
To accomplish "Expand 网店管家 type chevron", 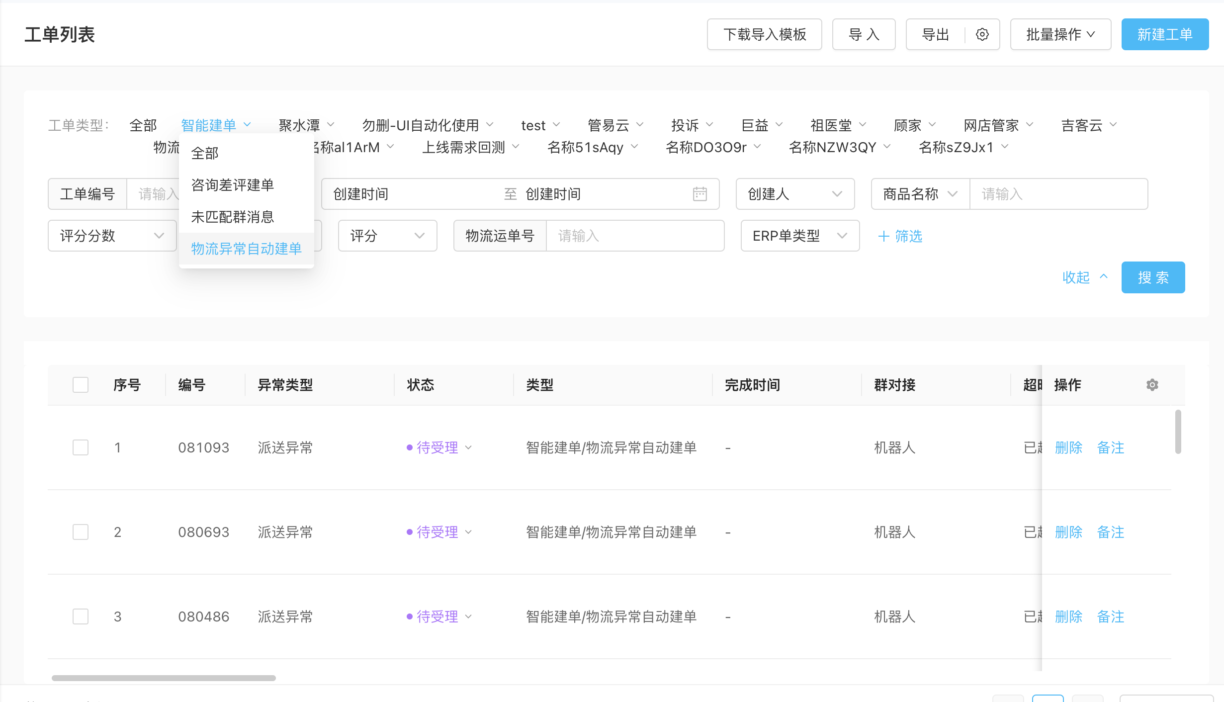I will 1030,124.
